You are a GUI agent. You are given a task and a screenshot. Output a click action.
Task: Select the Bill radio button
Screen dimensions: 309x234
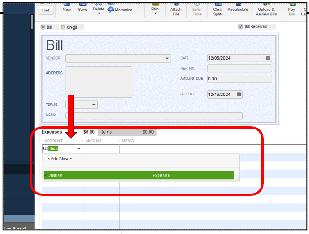[x=43, y=27]
